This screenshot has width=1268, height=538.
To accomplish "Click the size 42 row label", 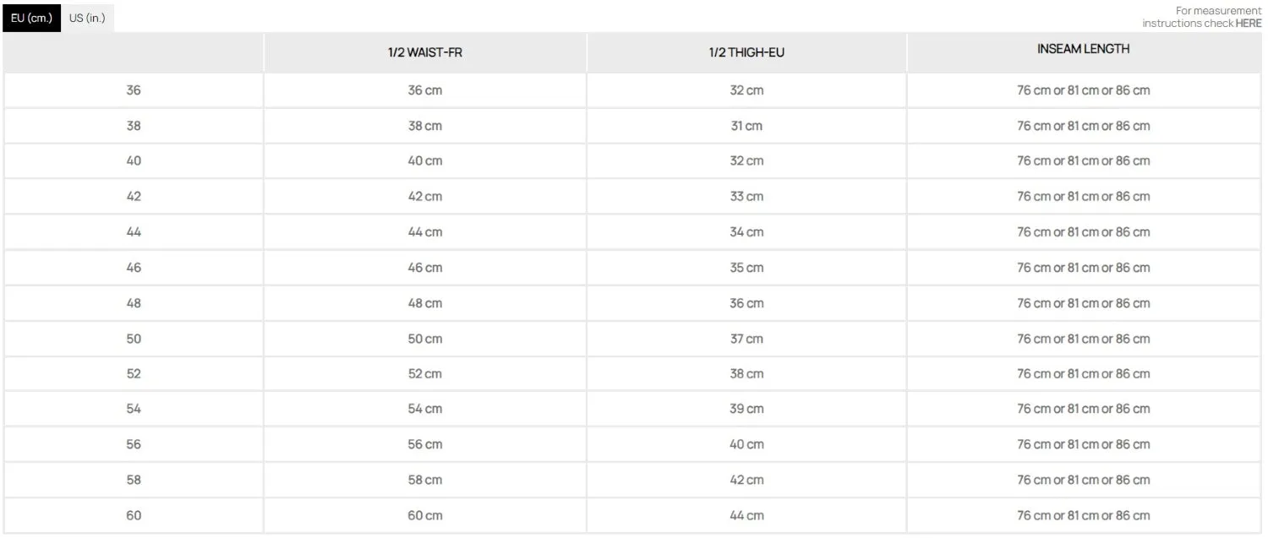I will [134, 196].
